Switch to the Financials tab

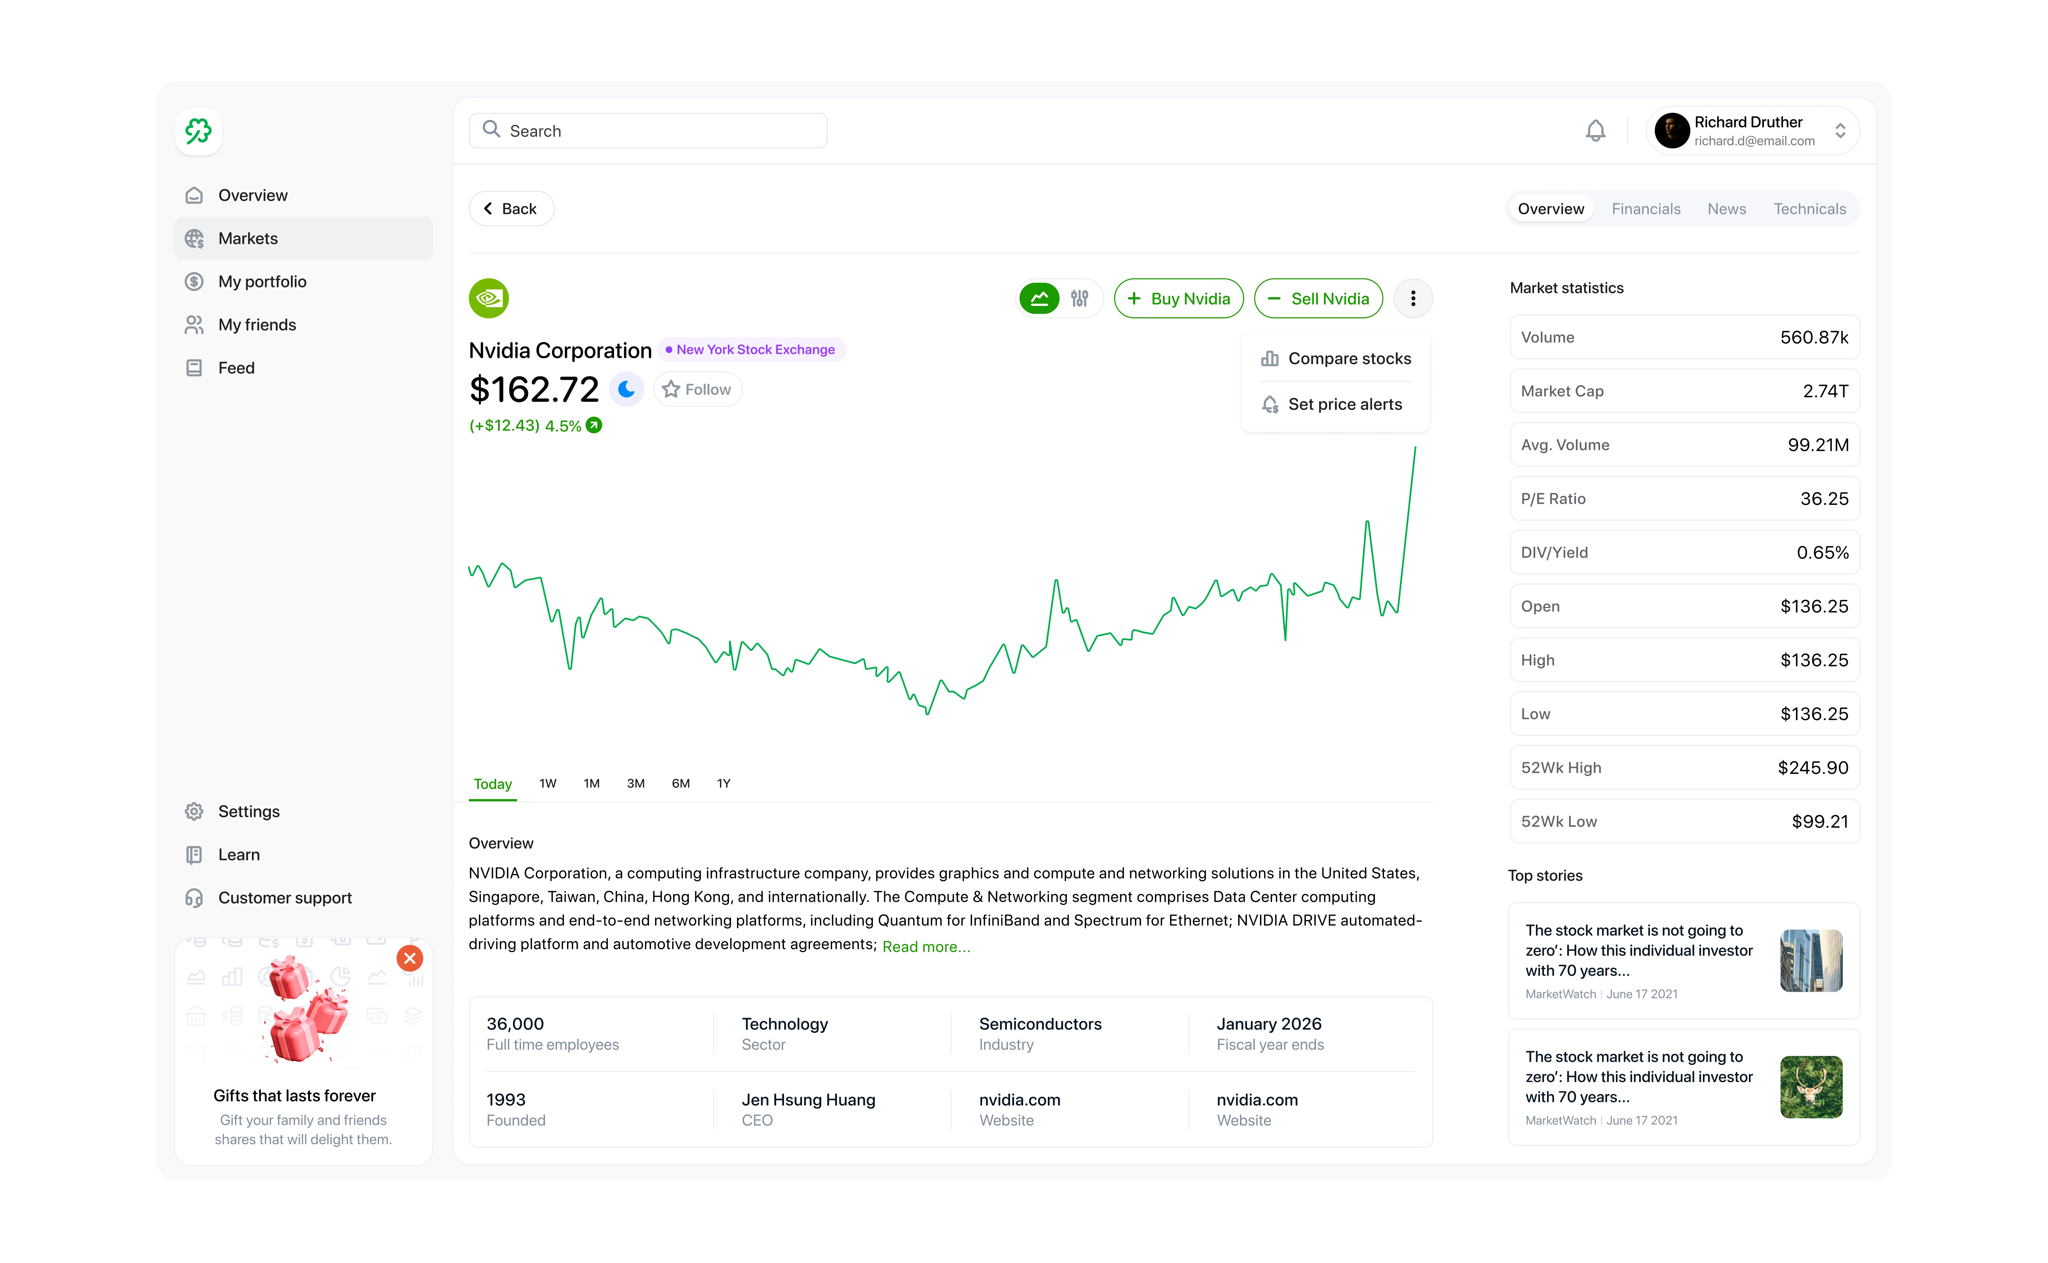(x=1646, y=209)
